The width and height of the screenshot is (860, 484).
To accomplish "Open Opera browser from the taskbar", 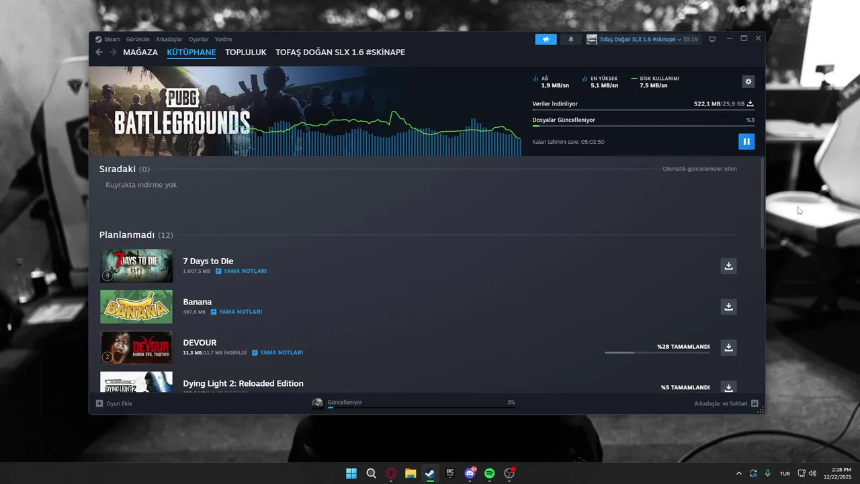I will click(x=391, y=473).
